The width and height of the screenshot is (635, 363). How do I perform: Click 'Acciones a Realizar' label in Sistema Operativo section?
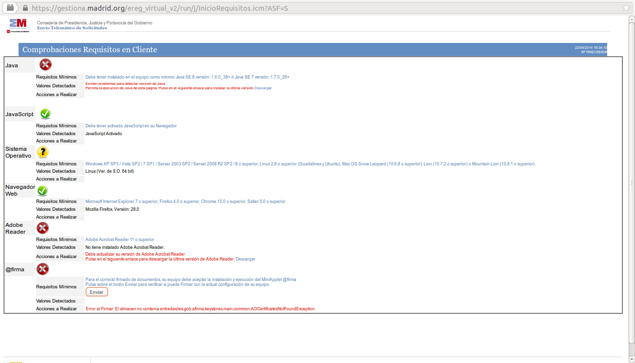(57, 179)
